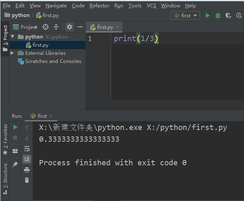The height and width of the screenshot is (201, 244).
Task: Run the 'first' configuration from the top toolbar
Action: tap(208, 15)
